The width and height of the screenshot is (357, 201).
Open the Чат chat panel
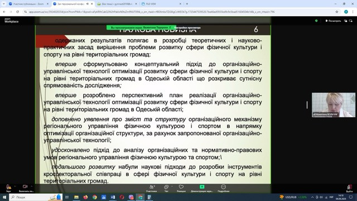point(166,189)
